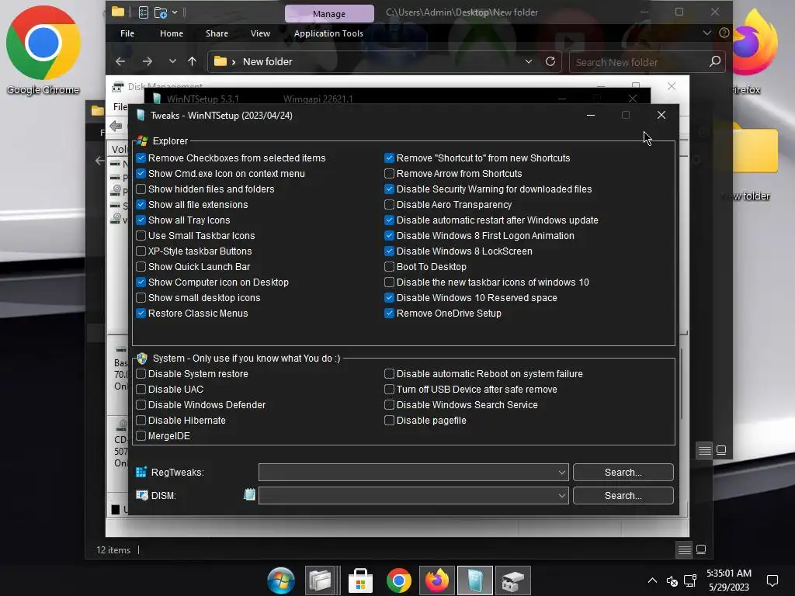Open Explorer help icon
The height and width of the screenshot is (596, 795).
pyautogui.click(x=724, y=33)
